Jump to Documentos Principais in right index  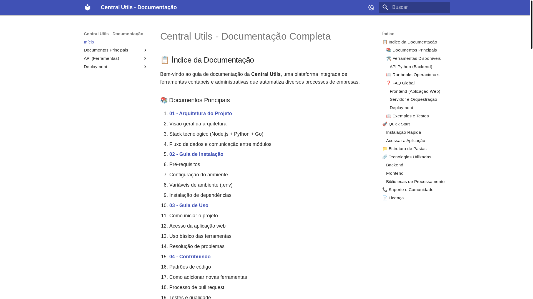click(x=411, y=50)
